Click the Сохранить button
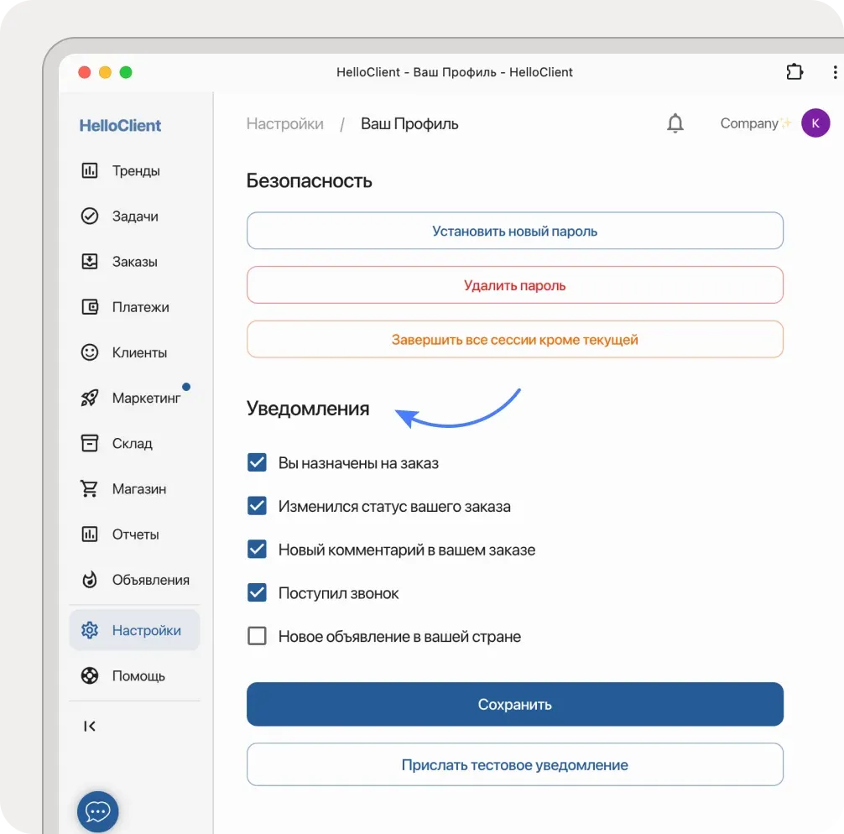Viewport: 844px width, 834px height. [514, 704]
